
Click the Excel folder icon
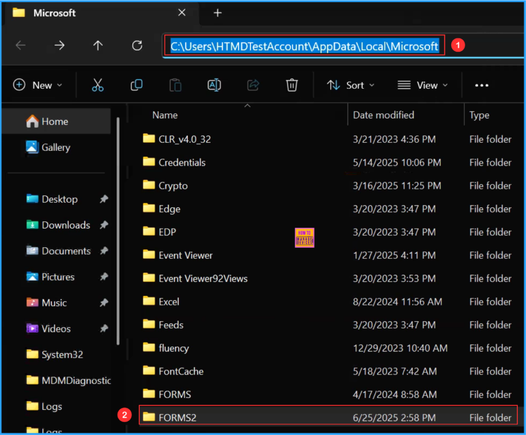148,301
